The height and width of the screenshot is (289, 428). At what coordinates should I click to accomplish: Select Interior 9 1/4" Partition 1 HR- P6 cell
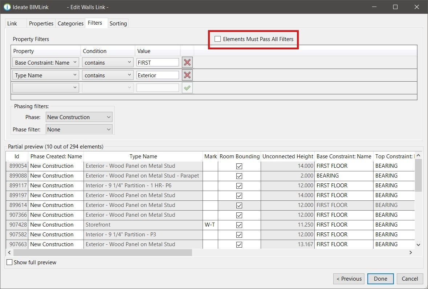[x=143, y=185]
